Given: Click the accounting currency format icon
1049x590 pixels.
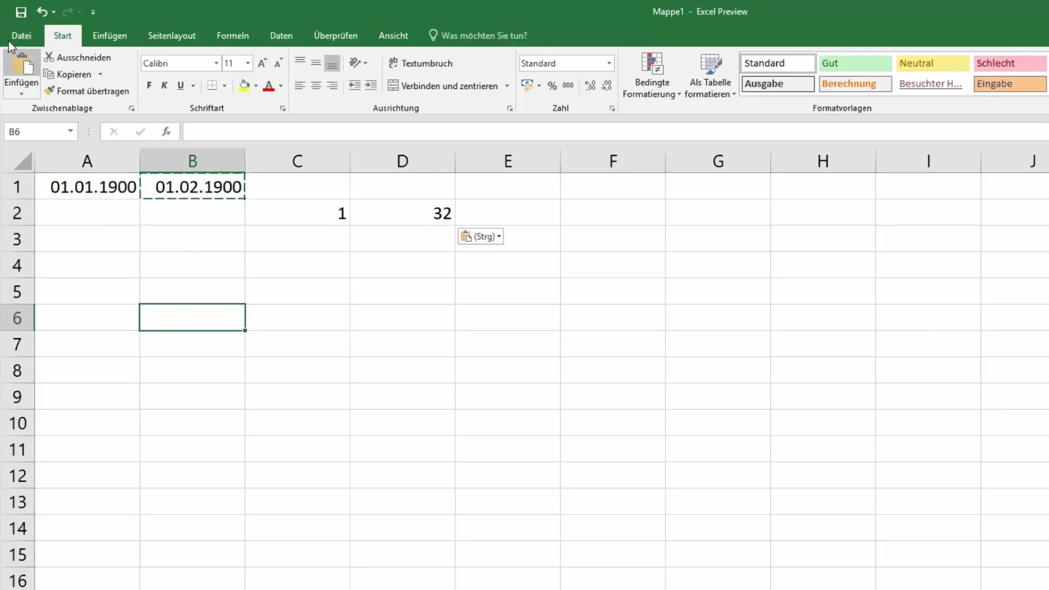Looking at the screenshot, I should pos(527,85).
